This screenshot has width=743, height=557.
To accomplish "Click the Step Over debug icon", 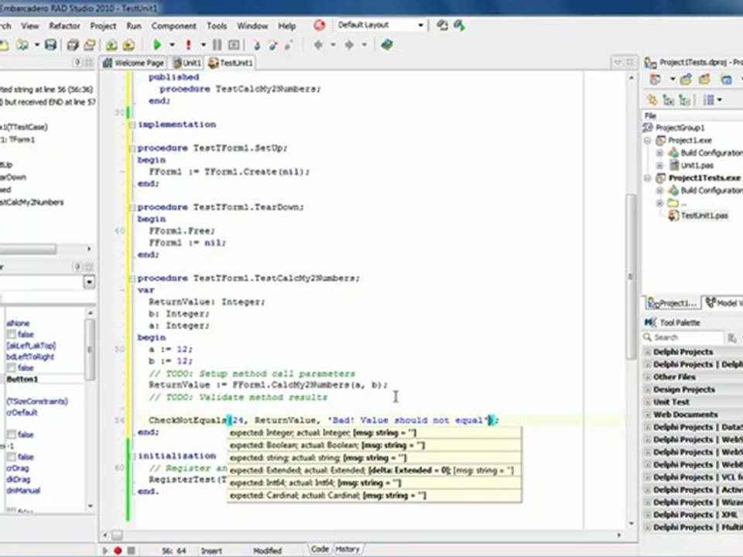I will coord(273,45).
